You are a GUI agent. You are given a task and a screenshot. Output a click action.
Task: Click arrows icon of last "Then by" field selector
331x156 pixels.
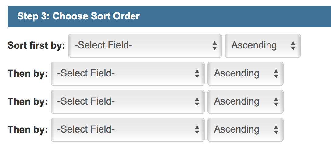coord(197,130)
